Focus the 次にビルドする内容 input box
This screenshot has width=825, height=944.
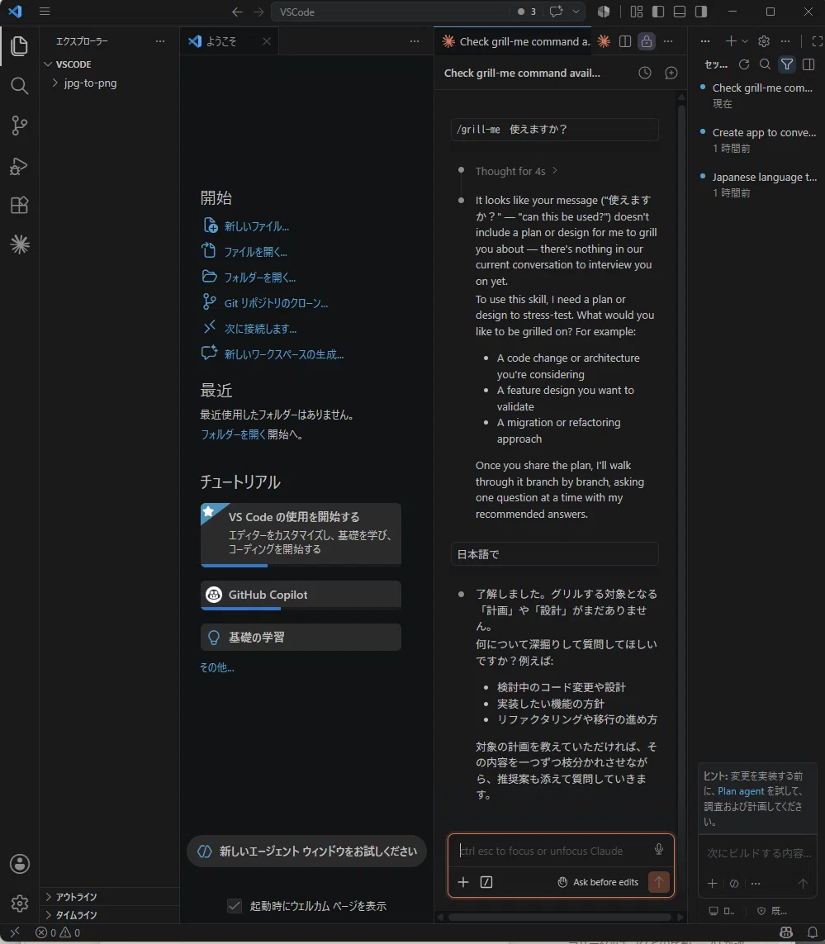(757, 852)
